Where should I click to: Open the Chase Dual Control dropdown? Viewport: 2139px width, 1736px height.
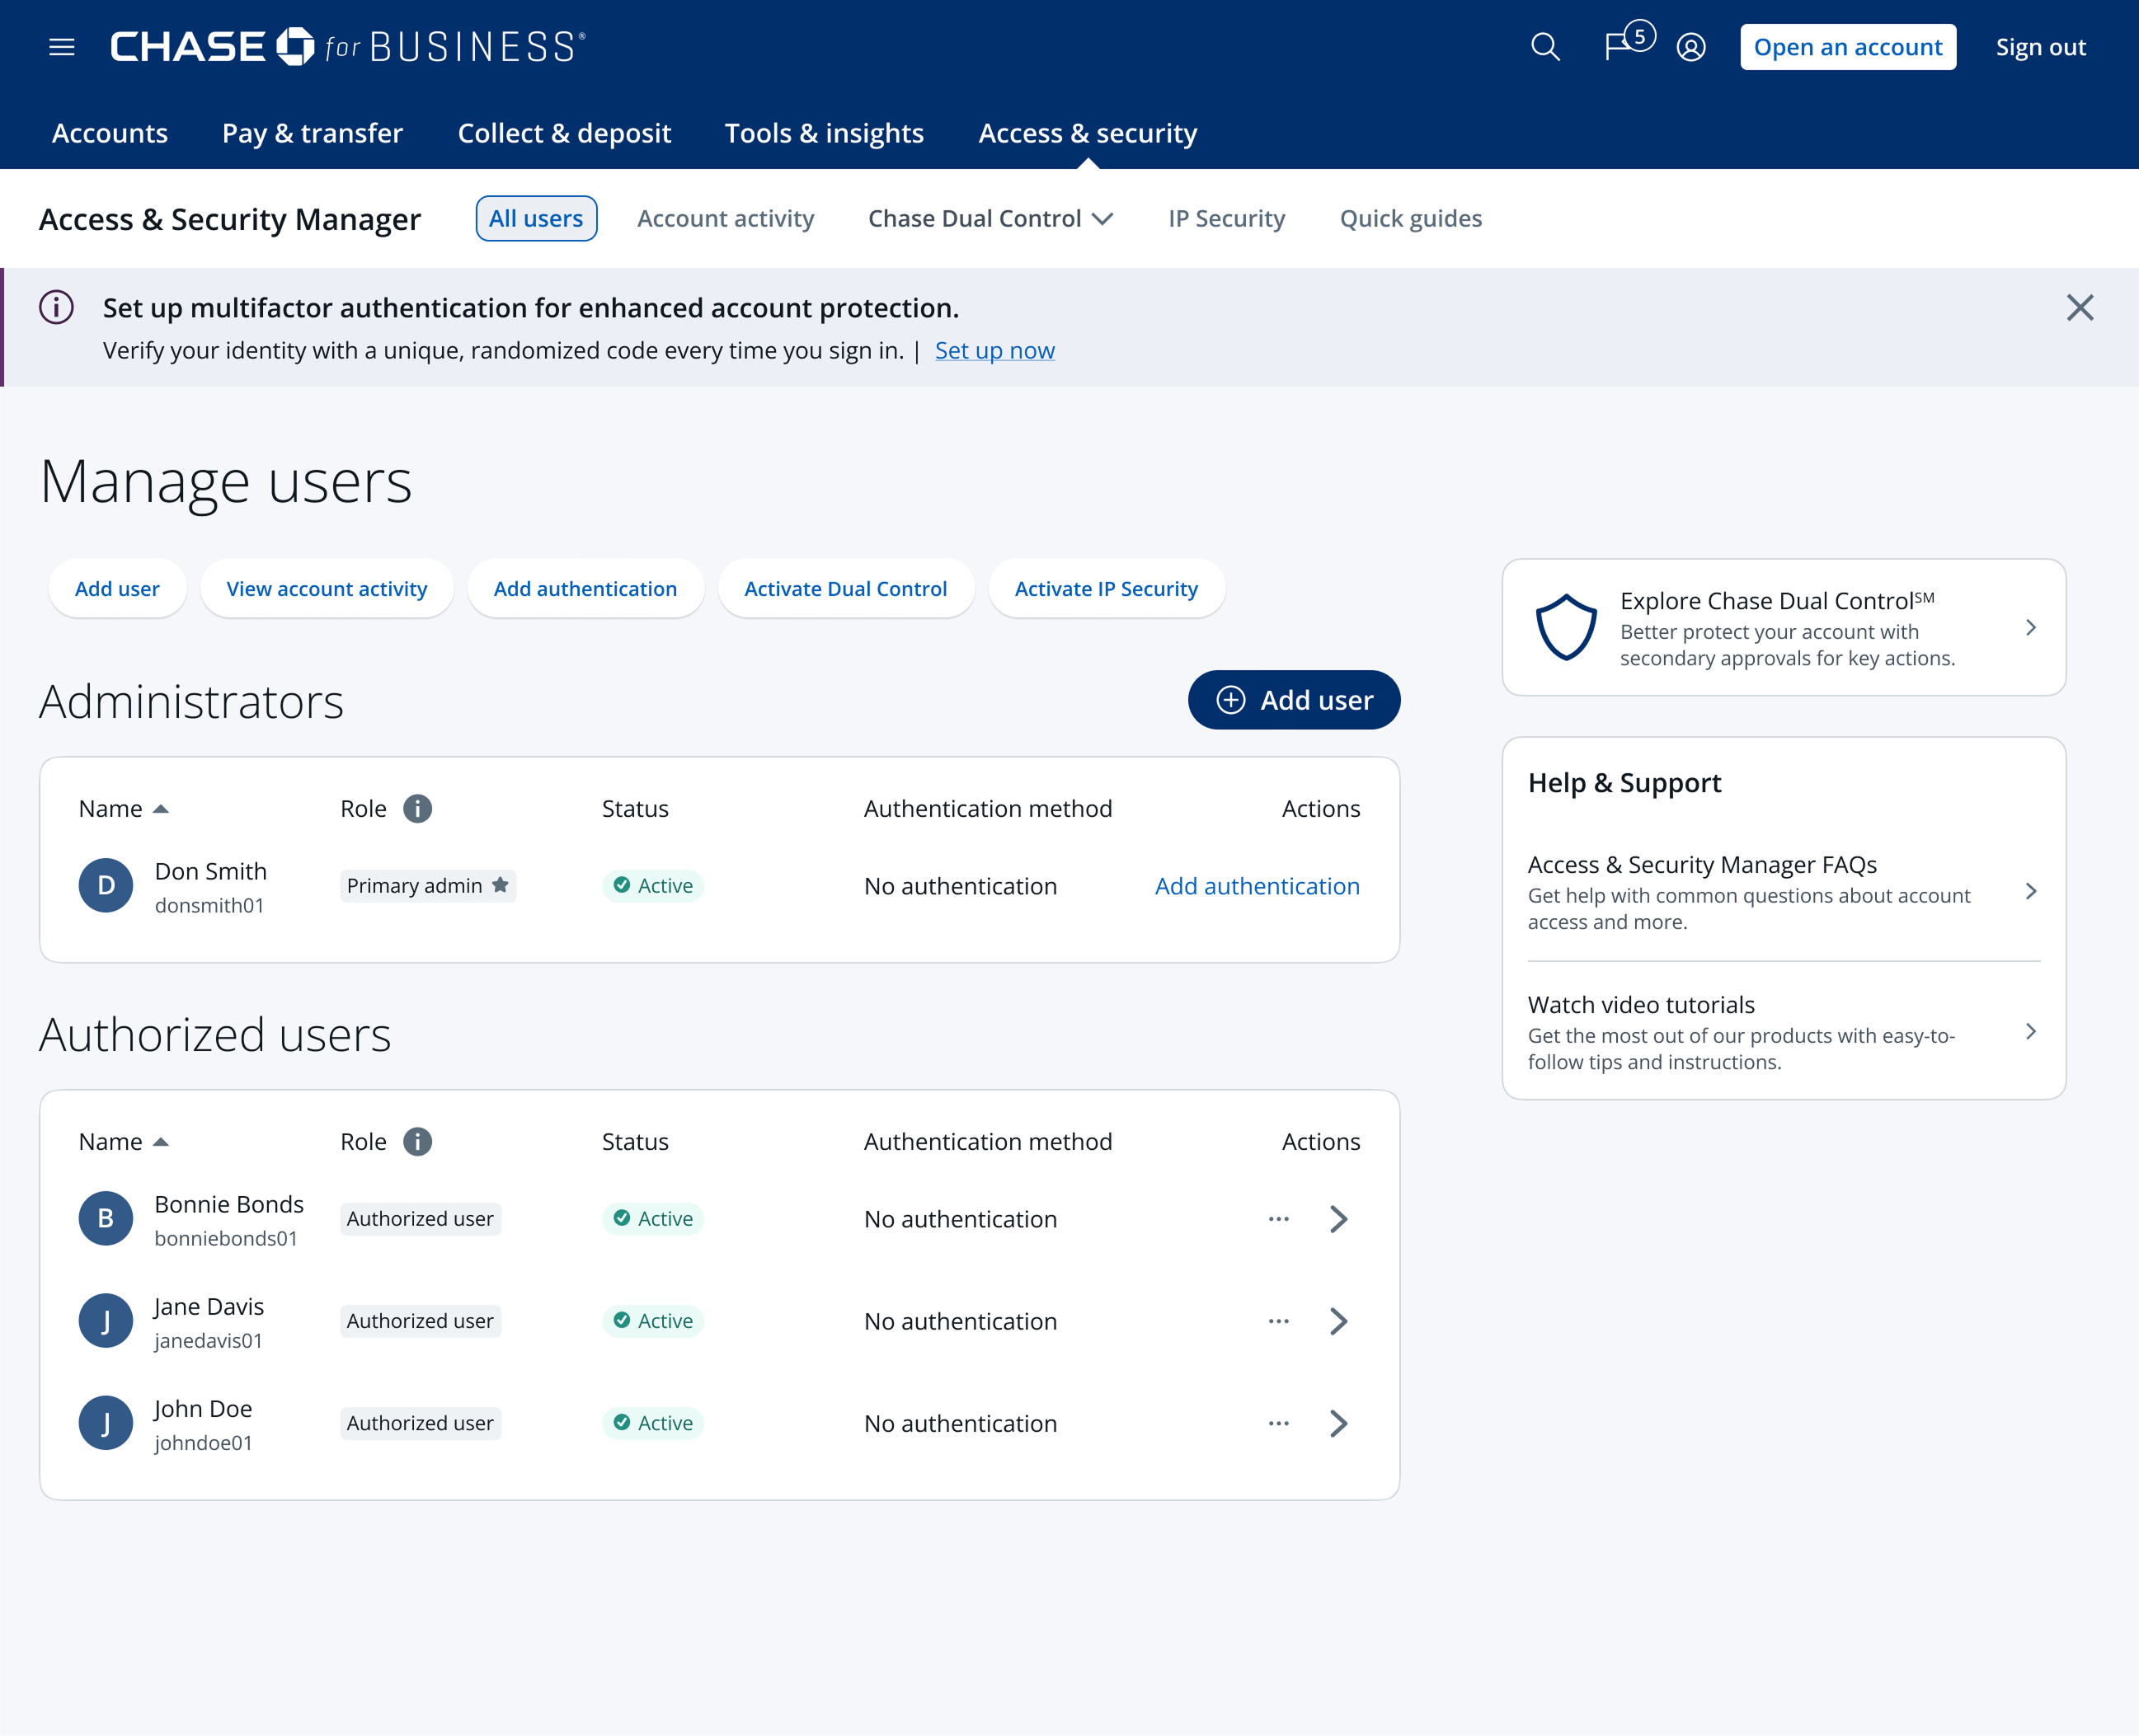(x=990, y=218)
